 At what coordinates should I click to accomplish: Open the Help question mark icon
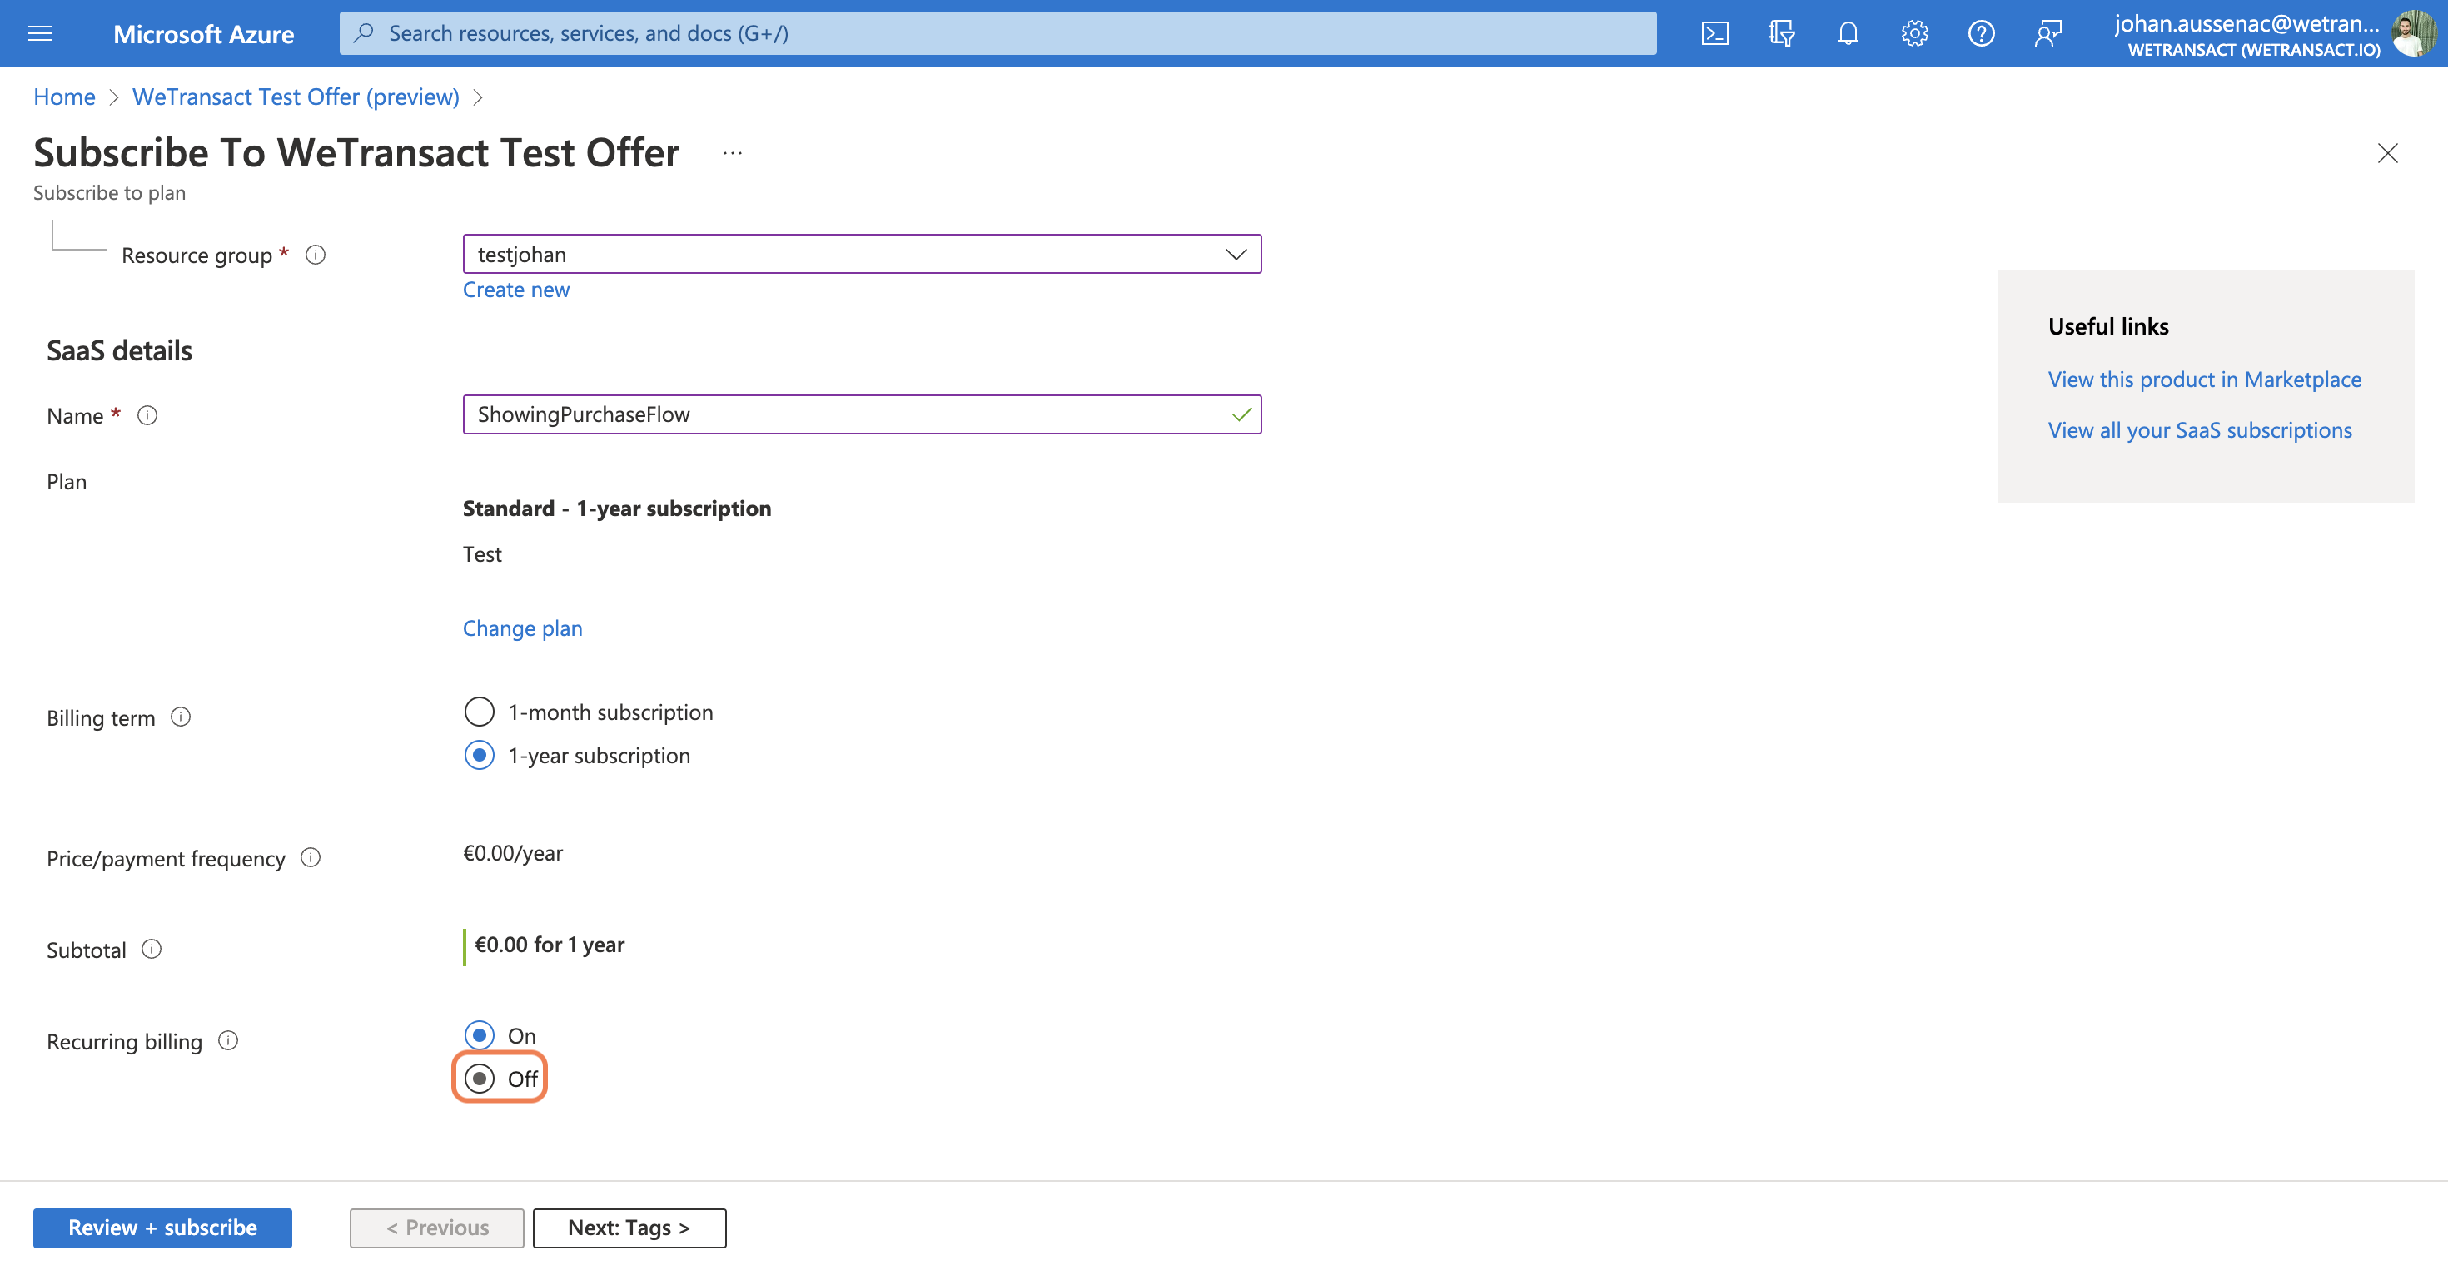click(1980, 33)
